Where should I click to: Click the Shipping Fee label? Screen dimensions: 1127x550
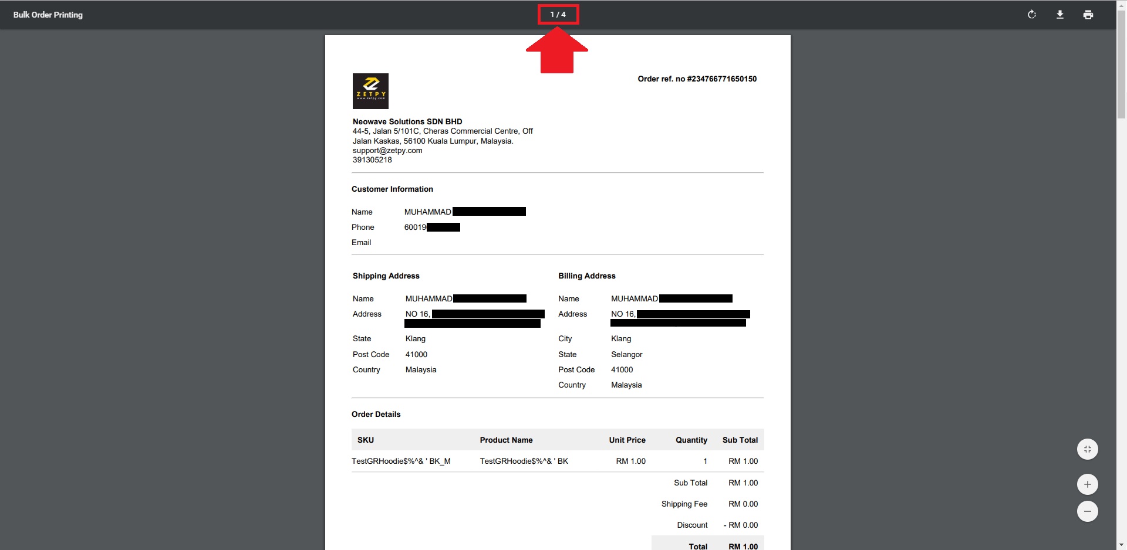tap(684, 504)
